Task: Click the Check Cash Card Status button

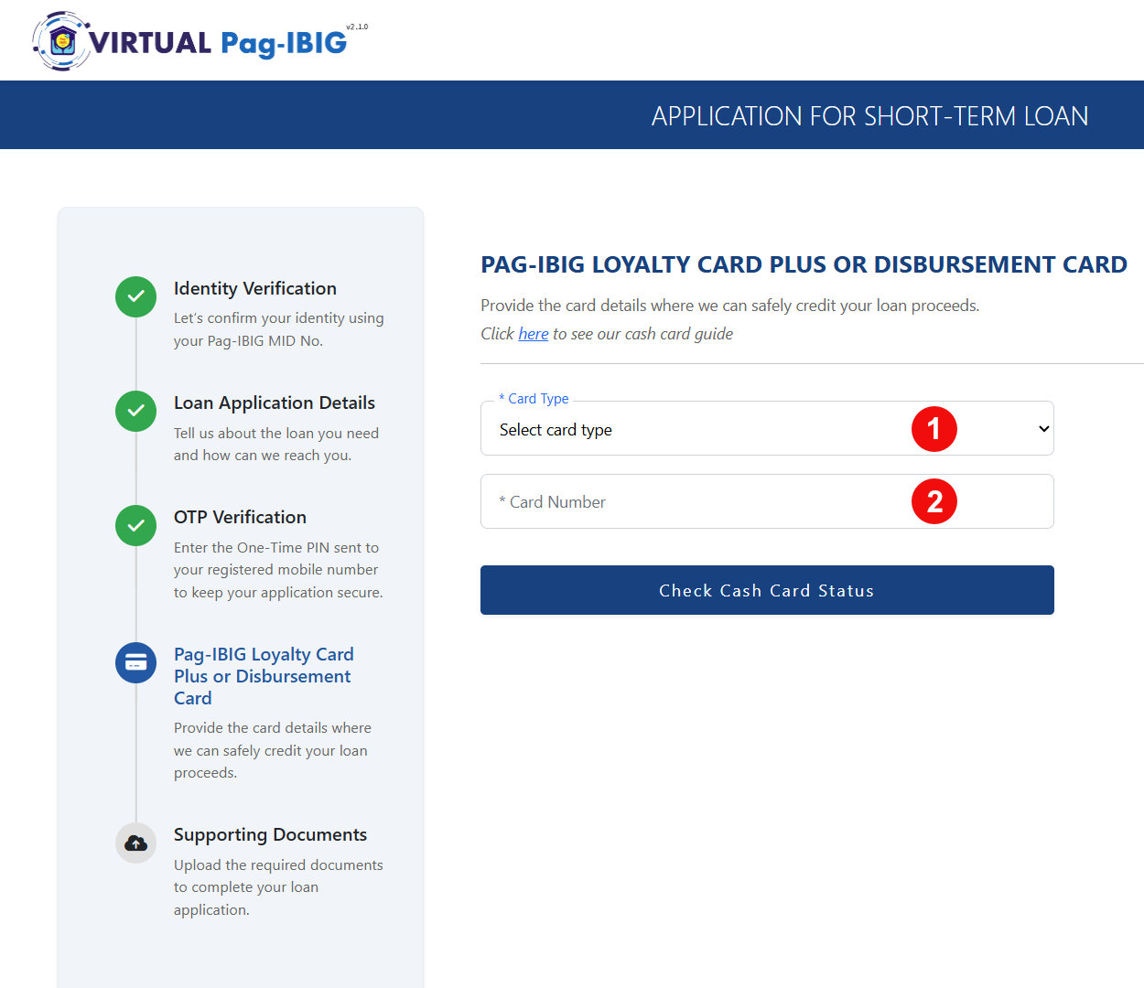Action: coord(767,590)
